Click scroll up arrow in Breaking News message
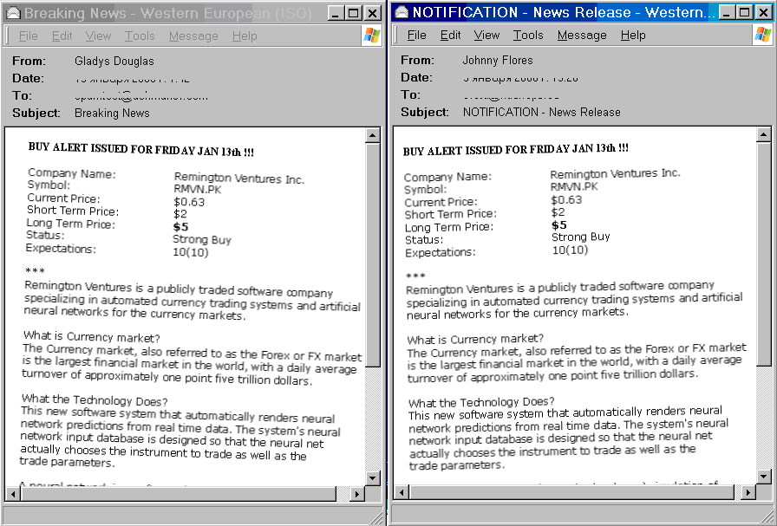The image size is (777, 526). (x=373, y=135)
